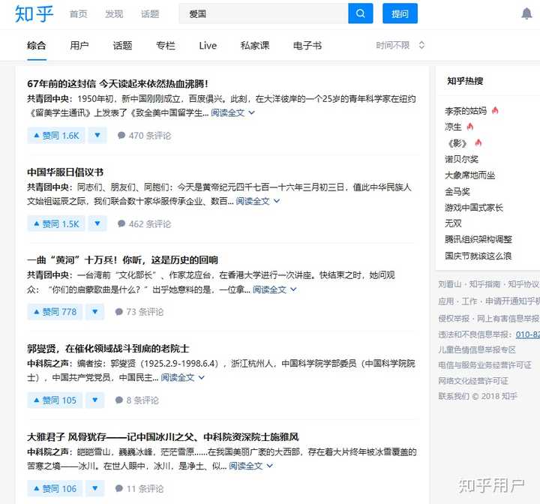
Task: Open footer link 网络文化经营许可证
Action: pyautogui.click(x=472, y=381)
